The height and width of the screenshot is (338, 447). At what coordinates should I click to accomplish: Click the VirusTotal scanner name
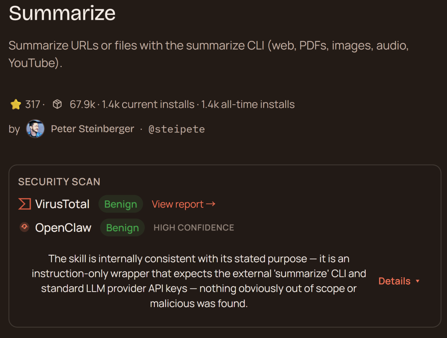62,204
